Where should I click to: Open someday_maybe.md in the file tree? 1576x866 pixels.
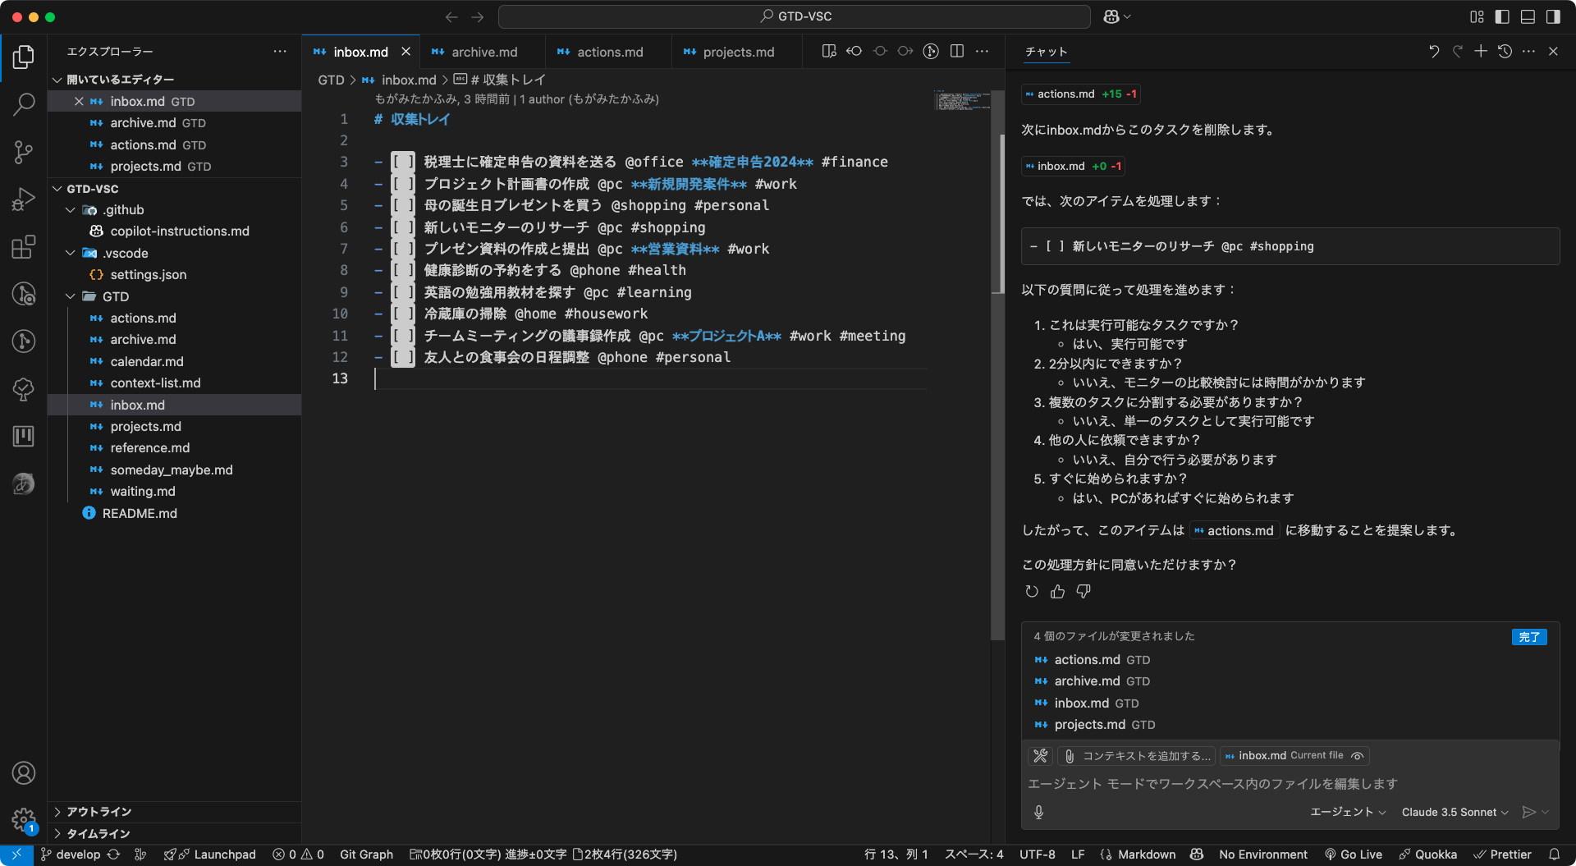tap(172, 470)
